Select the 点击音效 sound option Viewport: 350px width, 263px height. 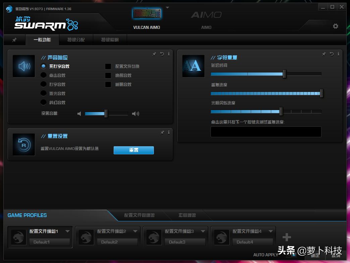pyautogui.click(x=43, y=75)
